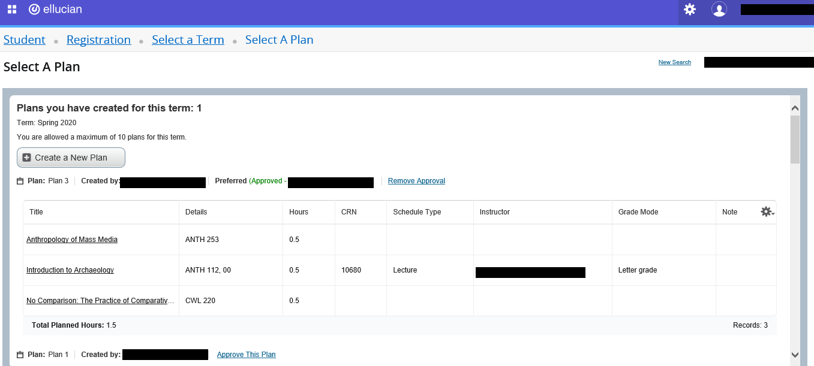This screenshot has width=814, height=366.
Task: Click the New Search link
Action: point(674,62)
